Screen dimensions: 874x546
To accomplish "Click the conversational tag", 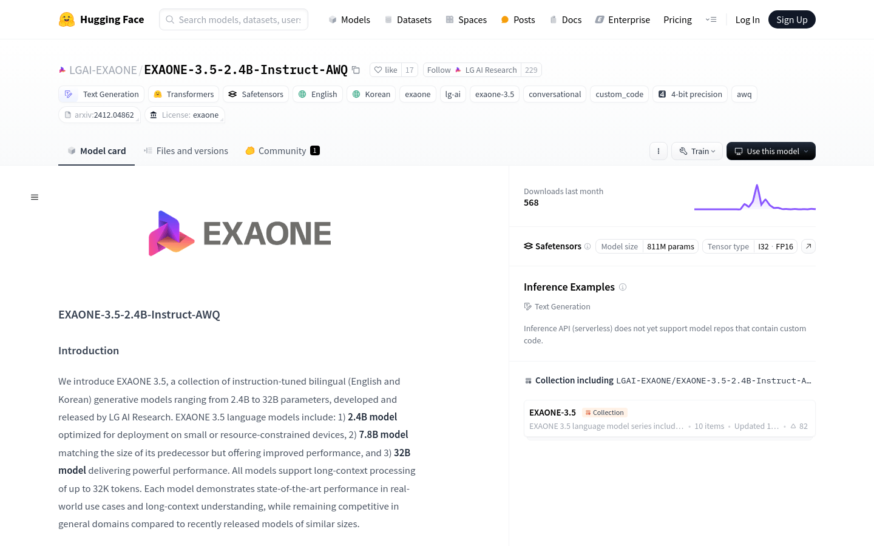I will [555, 94].
